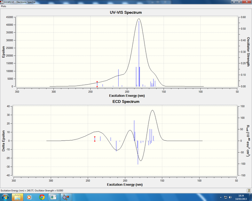The width and height of the screenshot is (252, 201).
Task: Open Windows Explorer from taskbar
Action: tap(17, 197)
